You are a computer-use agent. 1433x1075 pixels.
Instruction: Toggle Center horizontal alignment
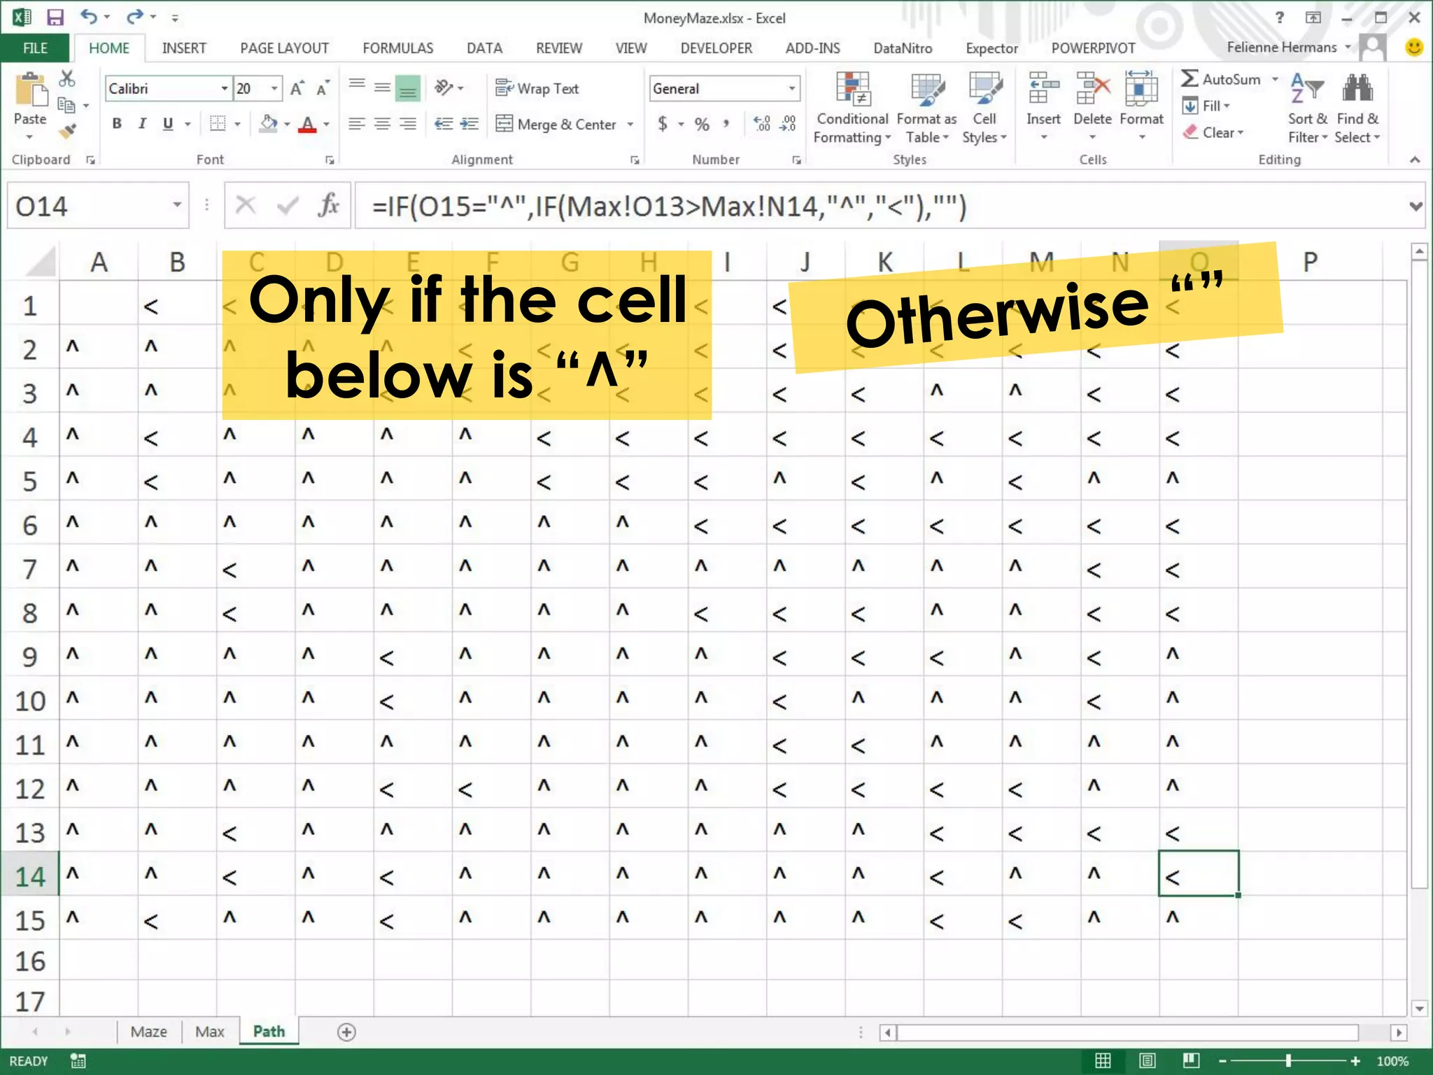382,124
